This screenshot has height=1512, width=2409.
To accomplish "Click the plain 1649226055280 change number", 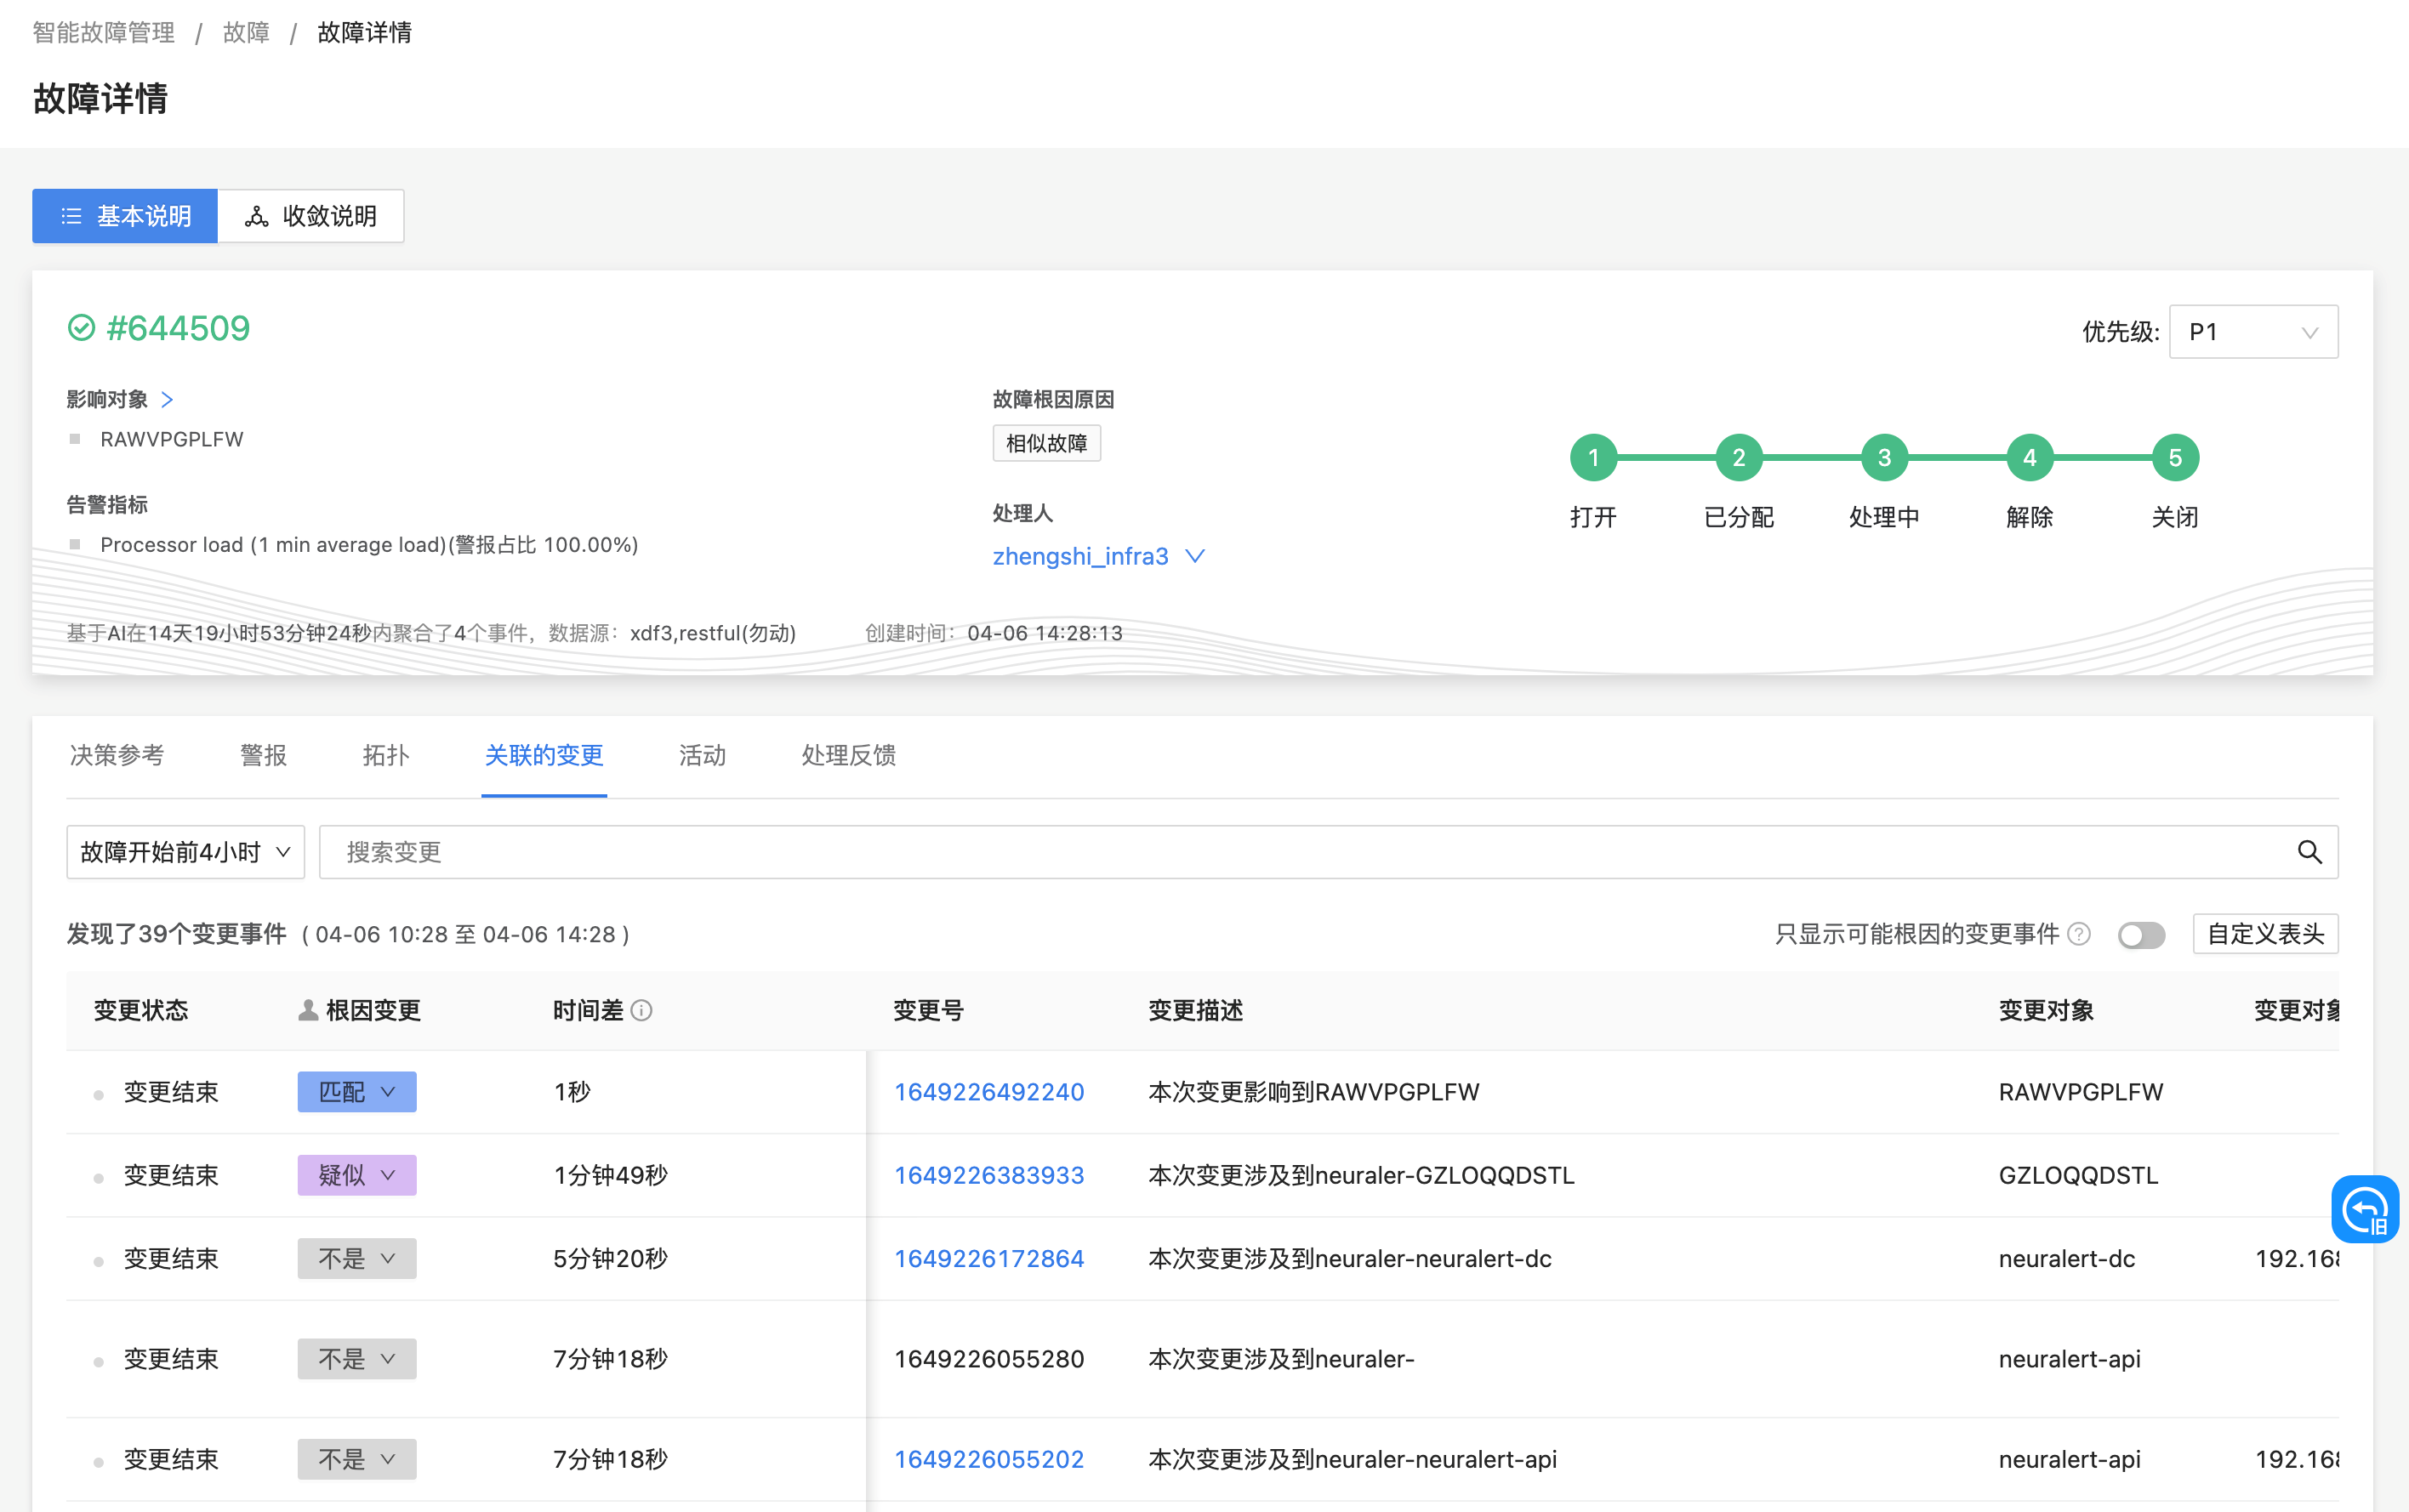I will [x=989, y=1359].
